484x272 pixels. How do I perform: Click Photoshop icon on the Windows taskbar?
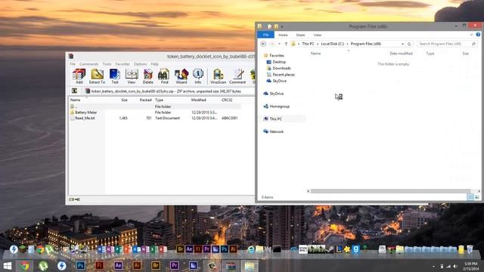coord(81,265)
